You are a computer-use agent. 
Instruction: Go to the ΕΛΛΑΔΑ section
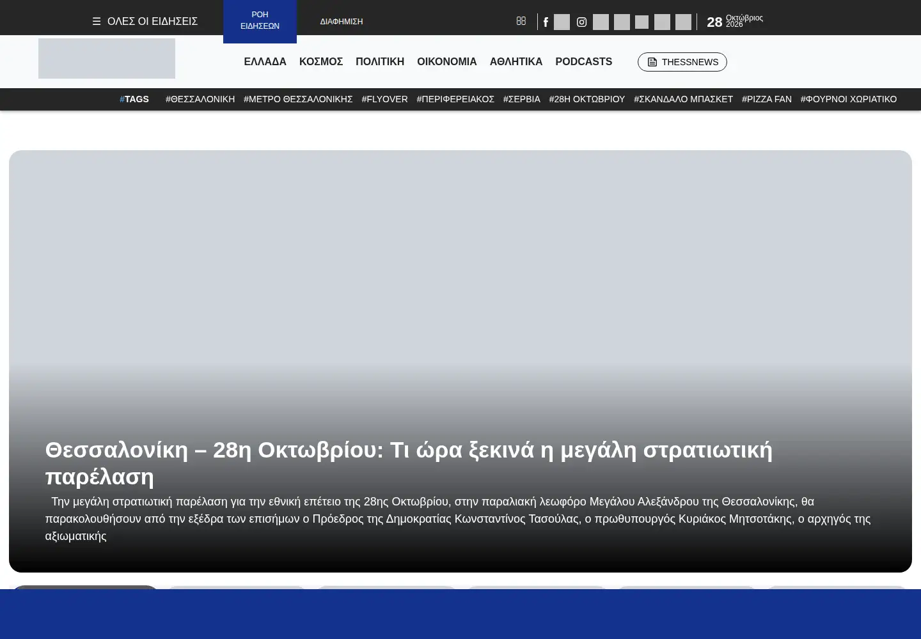point(265,62)
